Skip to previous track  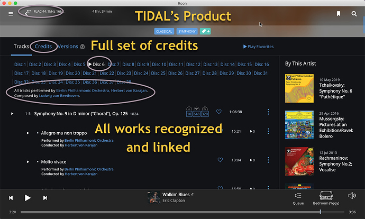point(11,198)
